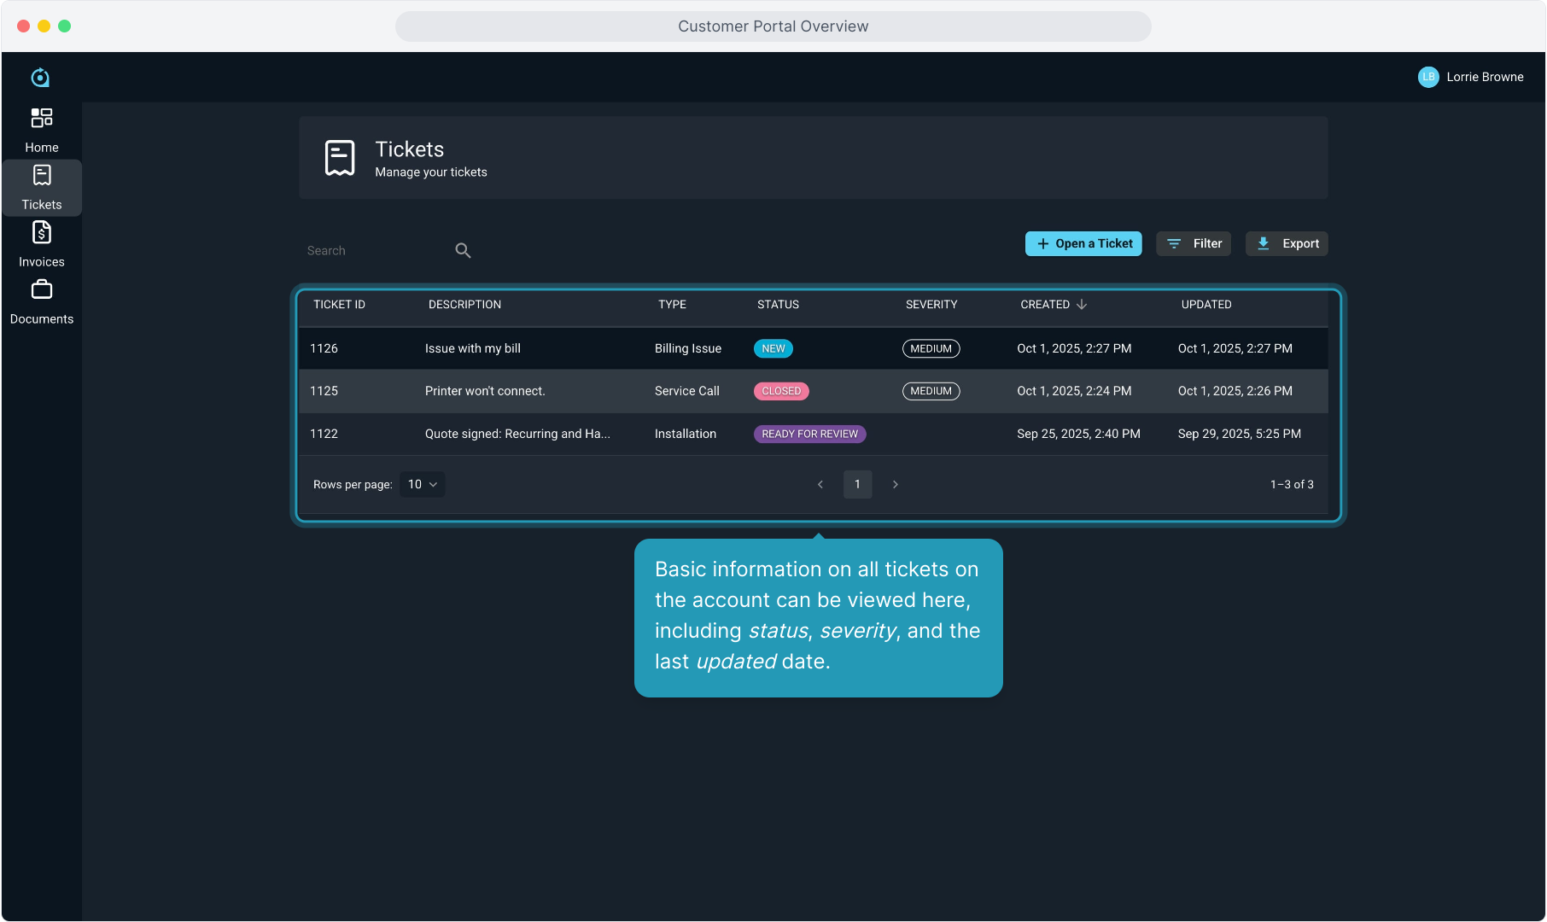Export the tickets list

1287,243
